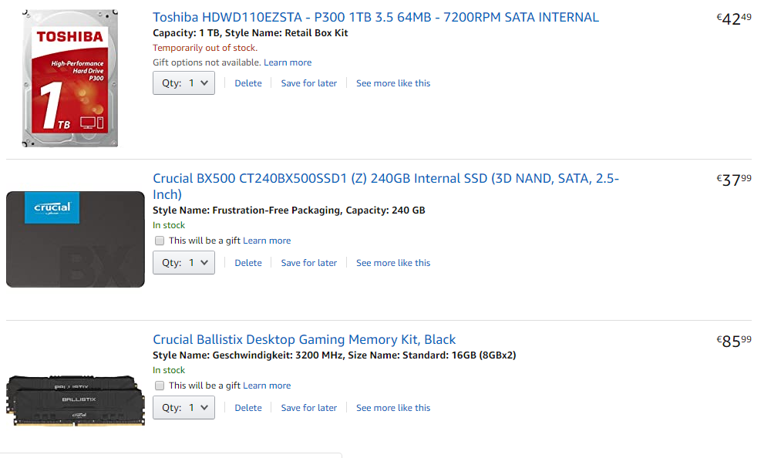
Task: Tick the gift checkbox for Crucial BX500 SSD
Action: coord(160,241)
